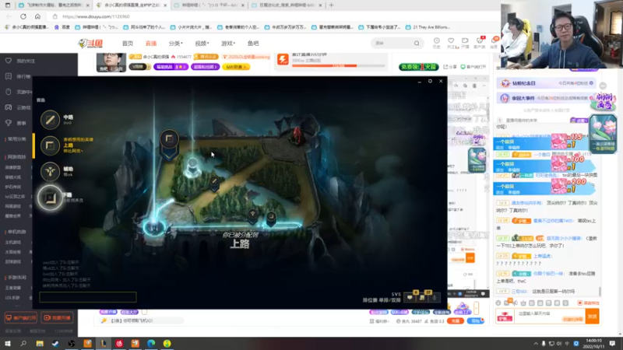
Task: Click the 幸运大事件 banner in chat
Action: point(545,98)
